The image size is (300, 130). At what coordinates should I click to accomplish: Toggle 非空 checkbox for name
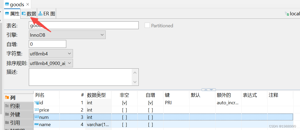click(x=125, y=125)
